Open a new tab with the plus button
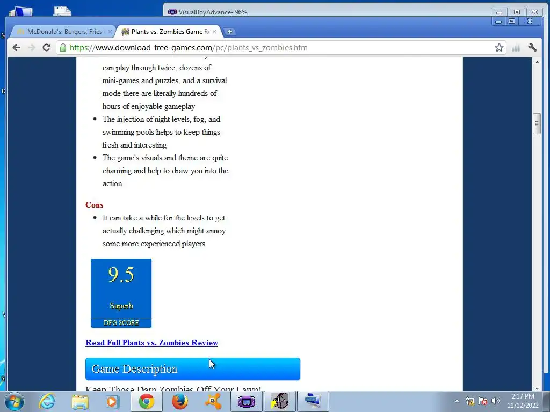Viewport: 550px width, 412px height. tap(230, 32)
